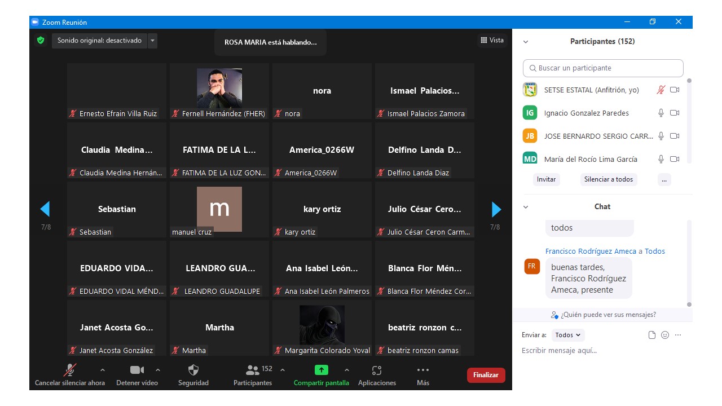Select the Martha participant tile
Screen dimensions: 722x406
click(219, 328)
